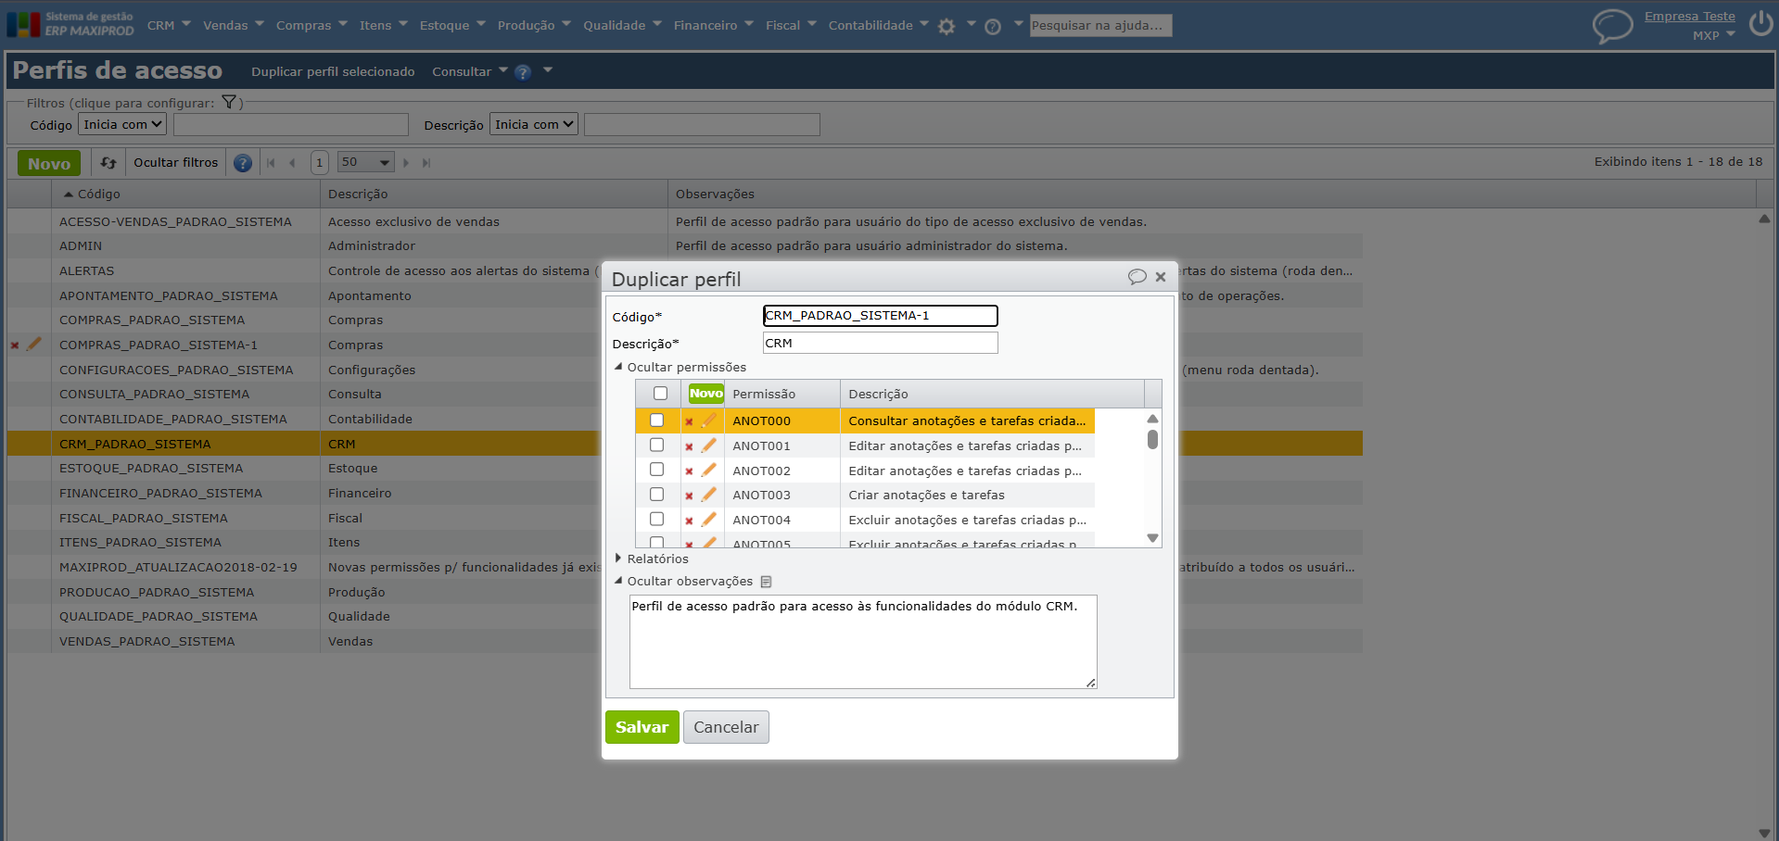Check the ANOT001 permission checkbox
This screenshot has width=1779, height=841.
656,446
